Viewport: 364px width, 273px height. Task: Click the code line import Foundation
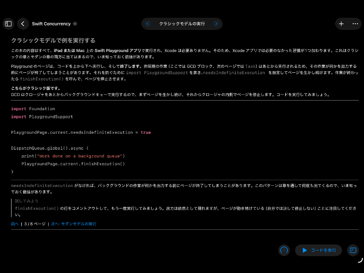click(33, 109)
